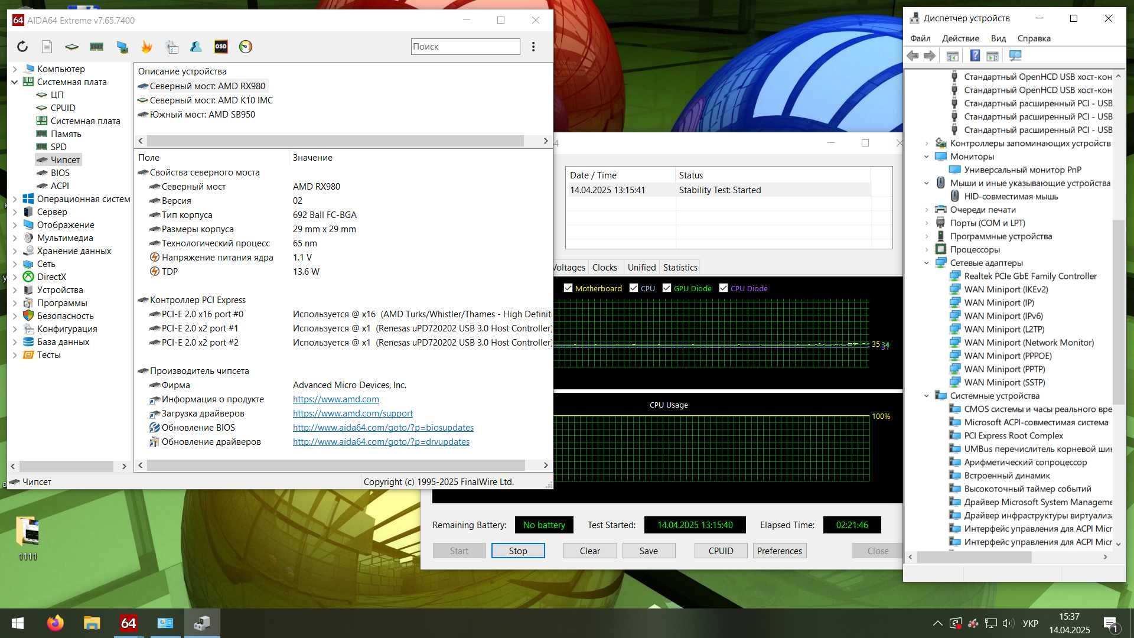
Task: Open File Explorer from the taskbar
Action: click(92, 623)
